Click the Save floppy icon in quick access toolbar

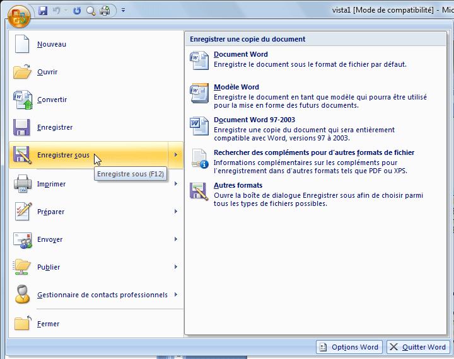(43, 11)
